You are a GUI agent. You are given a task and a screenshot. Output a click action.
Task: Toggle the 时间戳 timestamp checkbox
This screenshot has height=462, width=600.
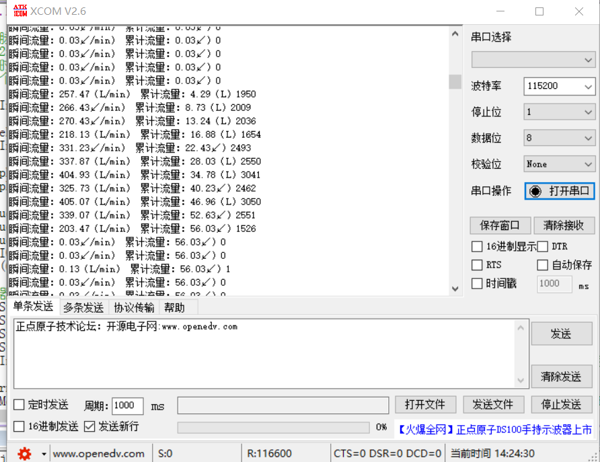tap(477, 284)
